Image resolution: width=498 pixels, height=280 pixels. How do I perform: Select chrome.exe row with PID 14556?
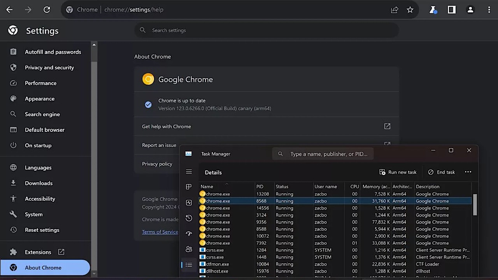coord(335,208)
